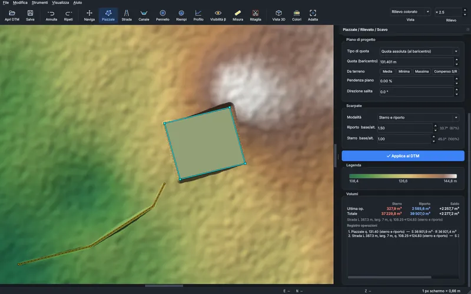Click the top-right vertex of the Piazzale polygon
471x294 pixels.
[x=230, y=108]
